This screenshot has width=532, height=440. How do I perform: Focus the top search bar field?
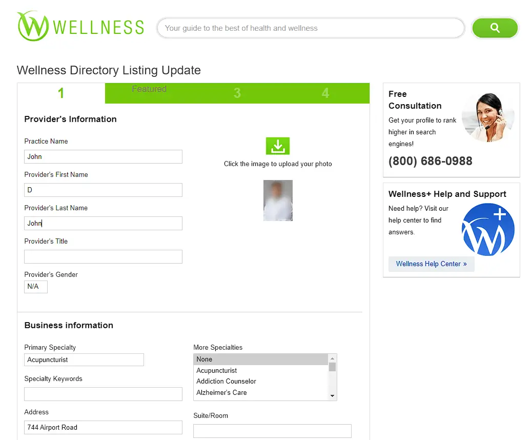pyautogui.click(x=311, y=28)
